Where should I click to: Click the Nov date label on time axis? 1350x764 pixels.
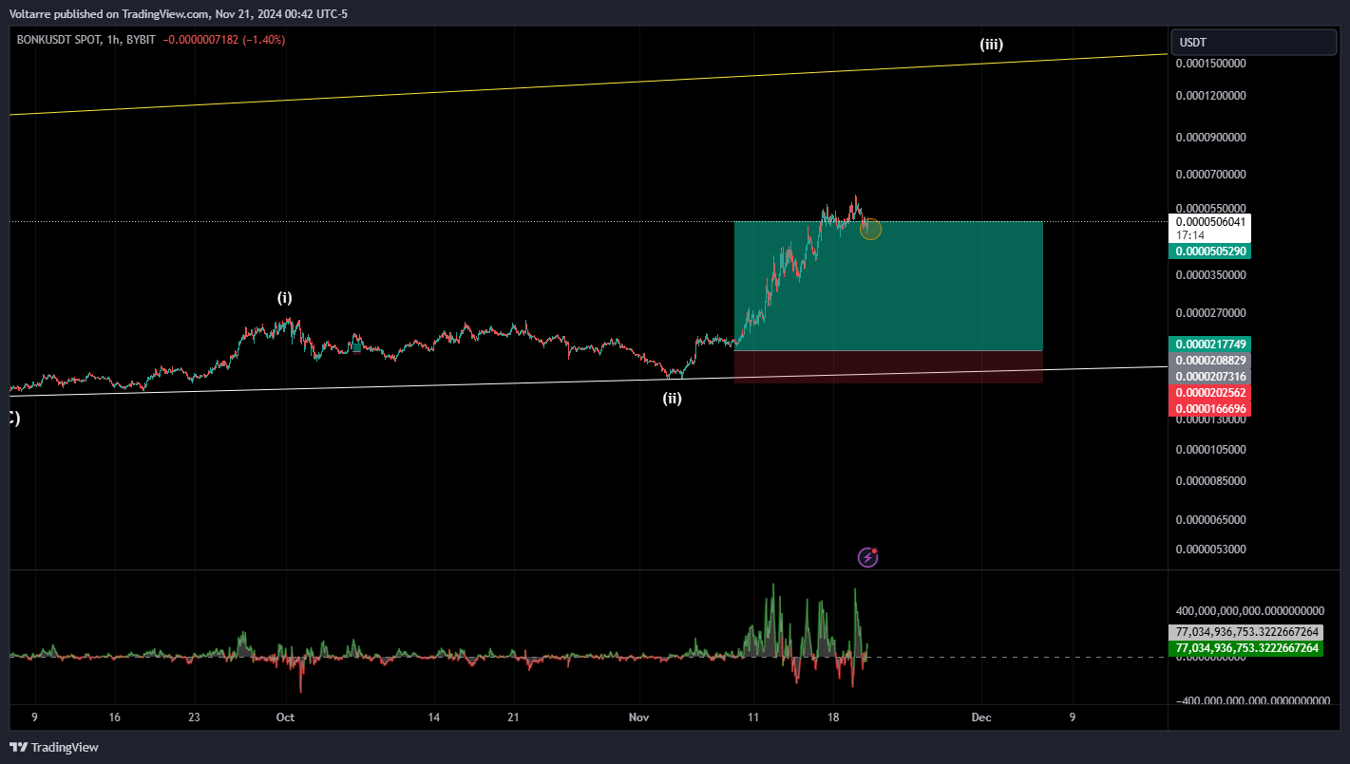pyautogui.click(x=639, y=718)
